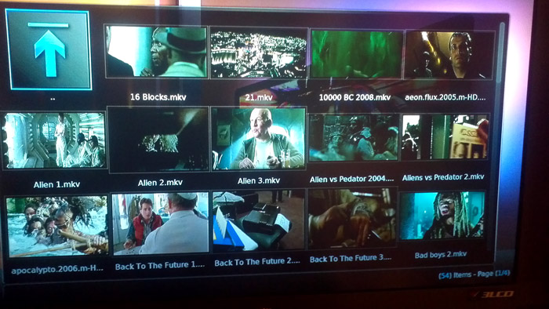Open the 10000 BC 2008.mkv thumbnail

[356, 54]
